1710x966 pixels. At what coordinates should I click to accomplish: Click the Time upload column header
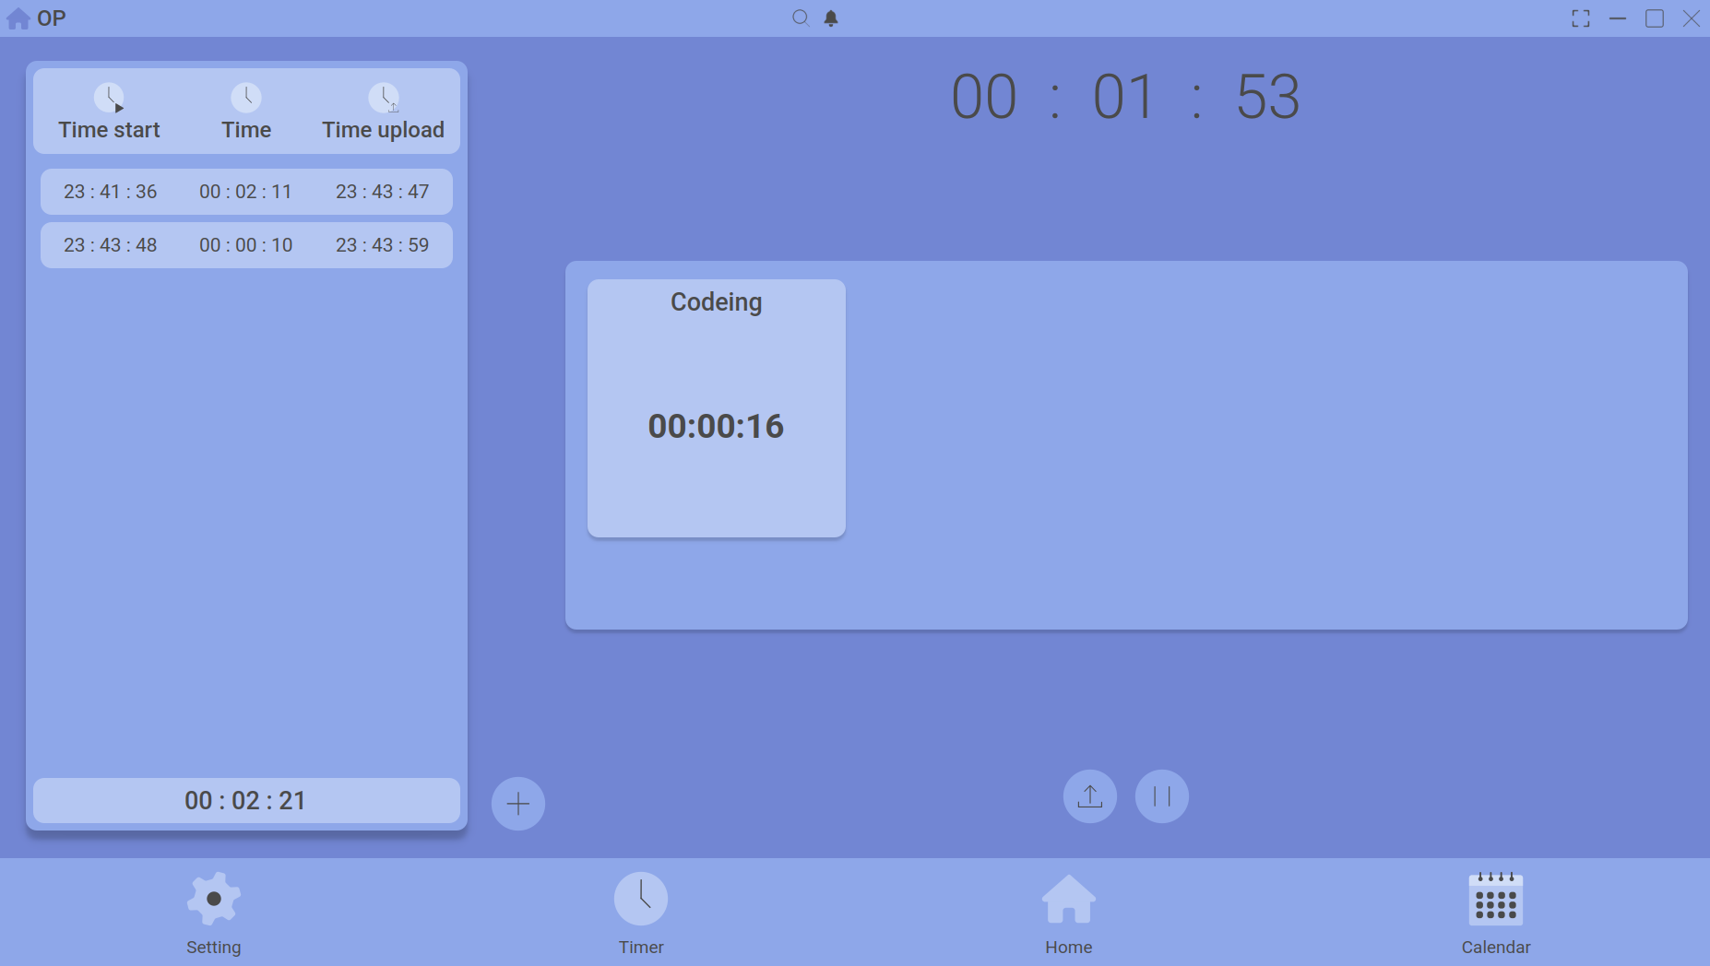coord(384,130)
